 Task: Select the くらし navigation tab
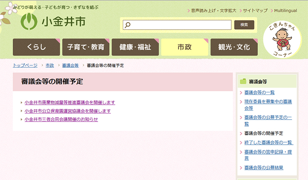tap(36, 47)
